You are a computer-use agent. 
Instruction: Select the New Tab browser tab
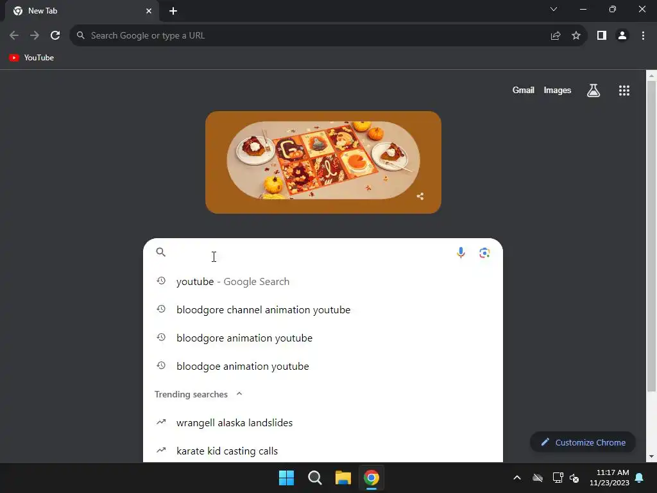coord(81,11)
